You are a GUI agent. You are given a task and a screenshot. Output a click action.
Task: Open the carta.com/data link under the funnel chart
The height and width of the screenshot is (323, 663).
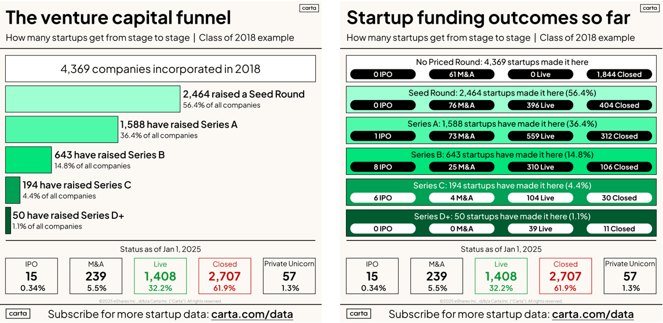252,314
